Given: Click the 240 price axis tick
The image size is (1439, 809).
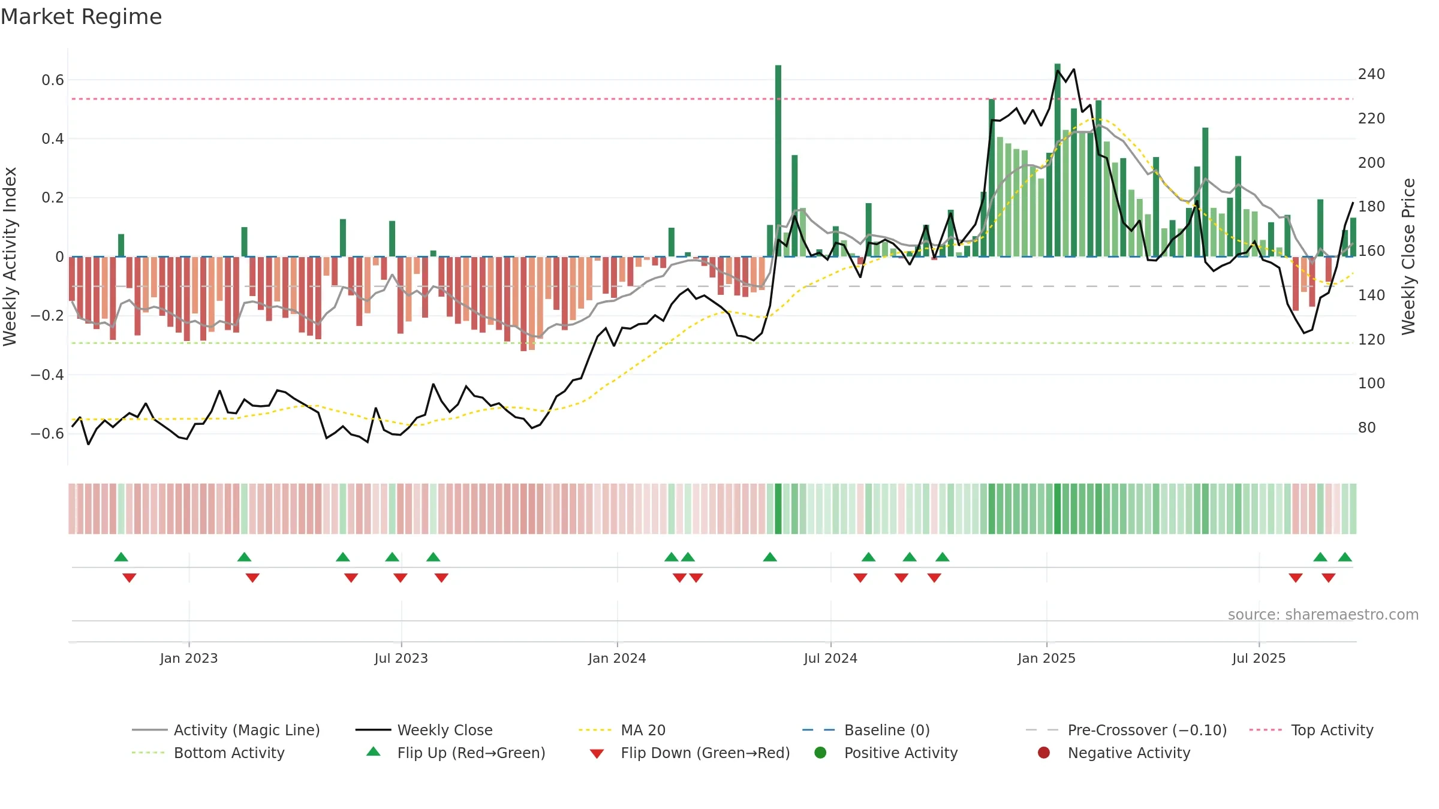Looking at the screenshot, I should coord(1371,74).
